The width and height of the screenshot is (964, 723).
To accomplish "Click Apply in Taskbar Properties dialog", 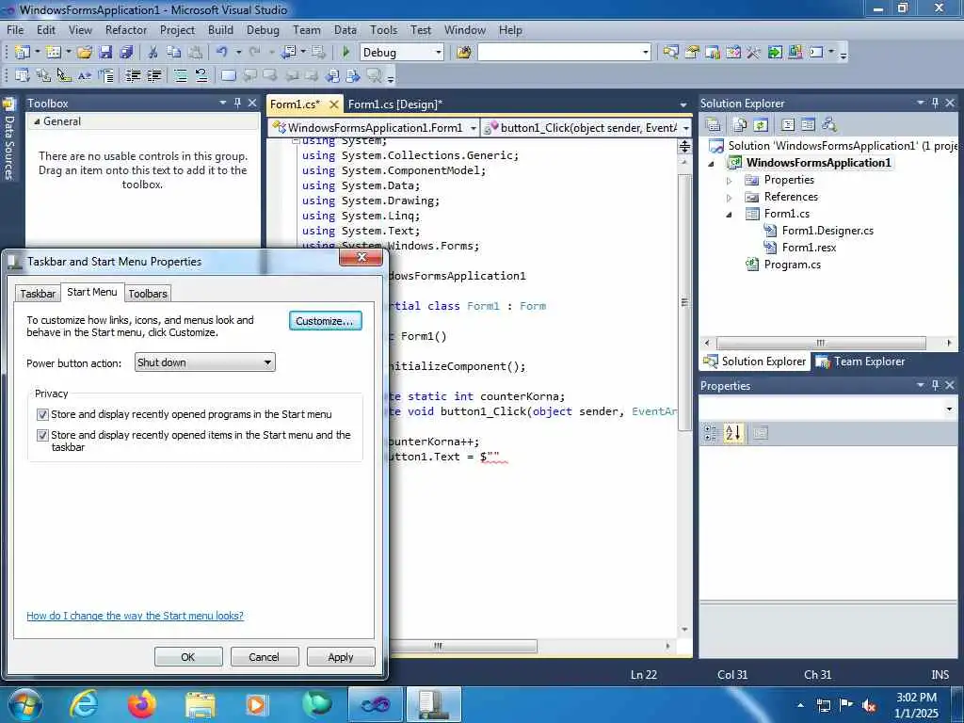I will (x=341, y=656).
